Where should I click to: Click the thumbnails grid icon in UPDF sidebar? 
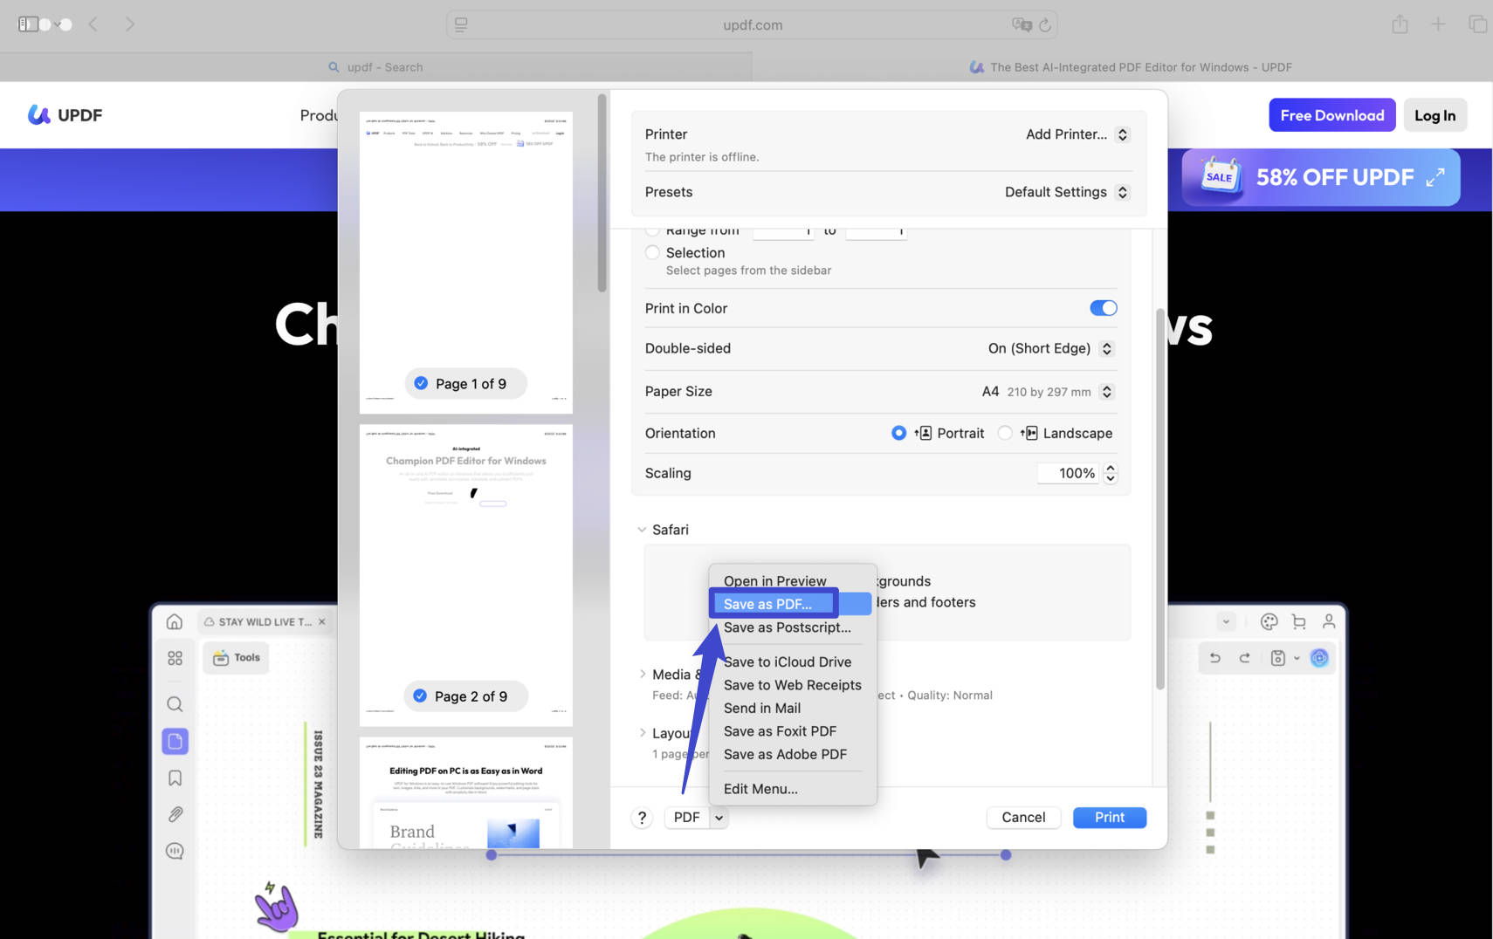(x=175, y=658)
